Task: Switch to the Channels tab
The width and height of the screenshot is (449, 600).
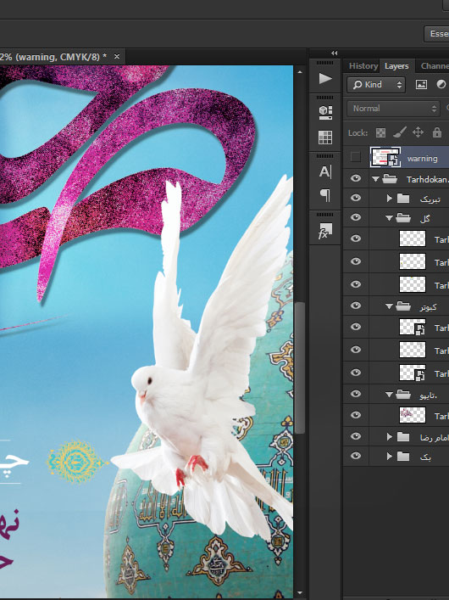Action: point(435,66)
